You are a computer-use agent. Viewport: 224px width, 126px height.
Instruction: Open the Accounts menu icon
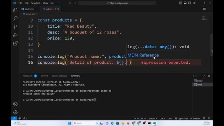pyautogui.click(x=15, y=104)
